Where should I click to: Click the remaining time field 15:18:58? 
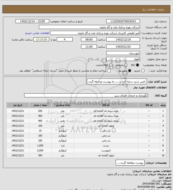click(41, 40)
